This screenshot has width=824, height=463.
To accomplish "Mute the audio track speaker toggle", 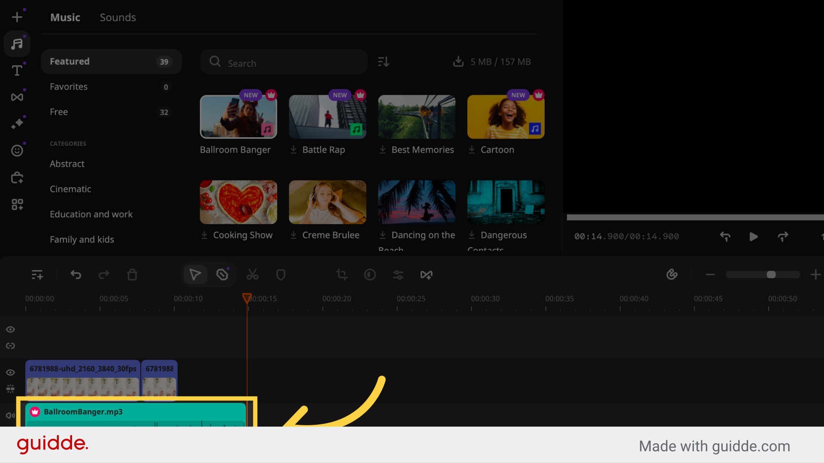I will coord(10,415).
